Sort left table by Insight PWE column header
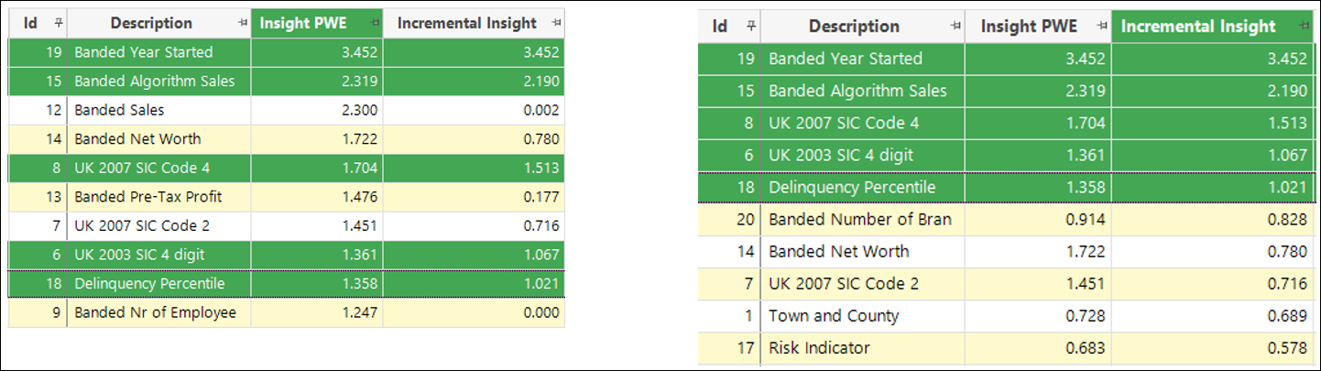 click(317, 23)
